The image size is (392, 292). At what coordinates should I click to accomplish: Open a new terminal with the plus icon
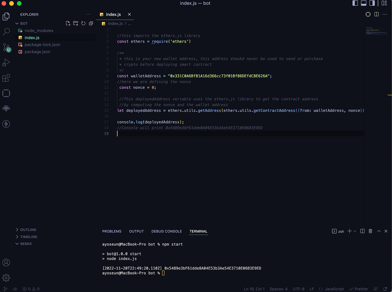[x=349, y=231]
